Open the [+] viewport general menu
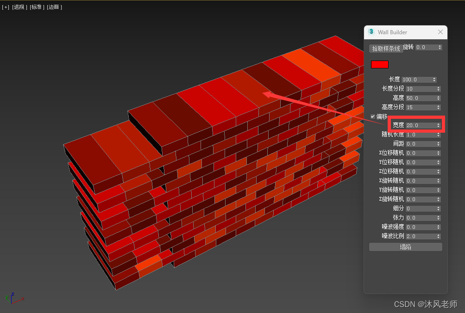The width and height of the screenshot is (465, 313). tap(6, 7)
